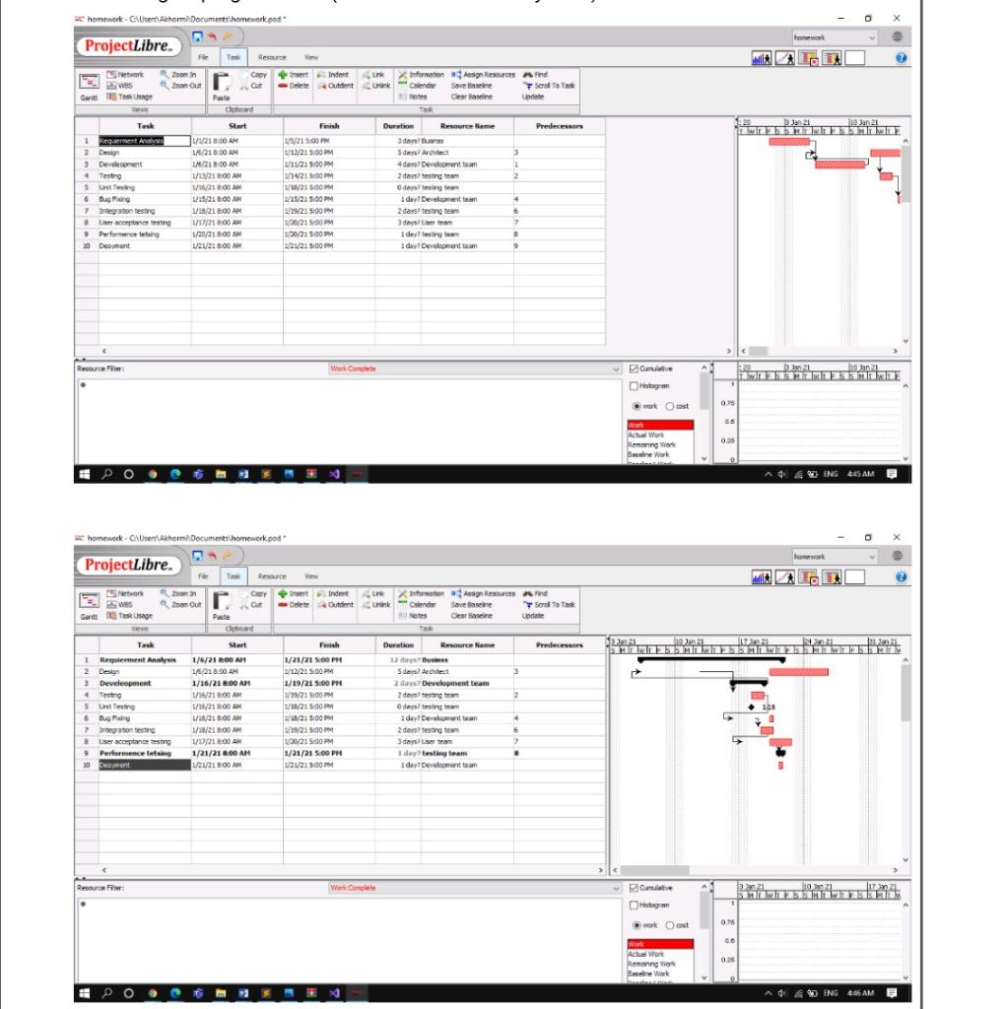Viewport: 1006px width, 1009px height.
Task: Select Actual Work in upper window's work list
Action: (645, 435)
